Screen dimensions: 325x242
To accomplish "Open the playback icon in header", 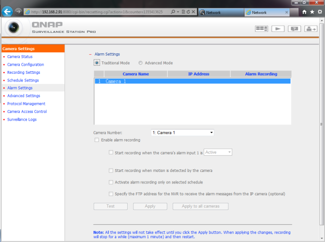I will [x=278, y=29].
